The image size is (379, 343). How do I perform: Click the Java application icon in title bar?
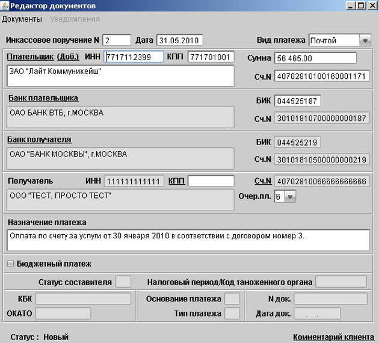pyautogui.click(x=5, y=5)
